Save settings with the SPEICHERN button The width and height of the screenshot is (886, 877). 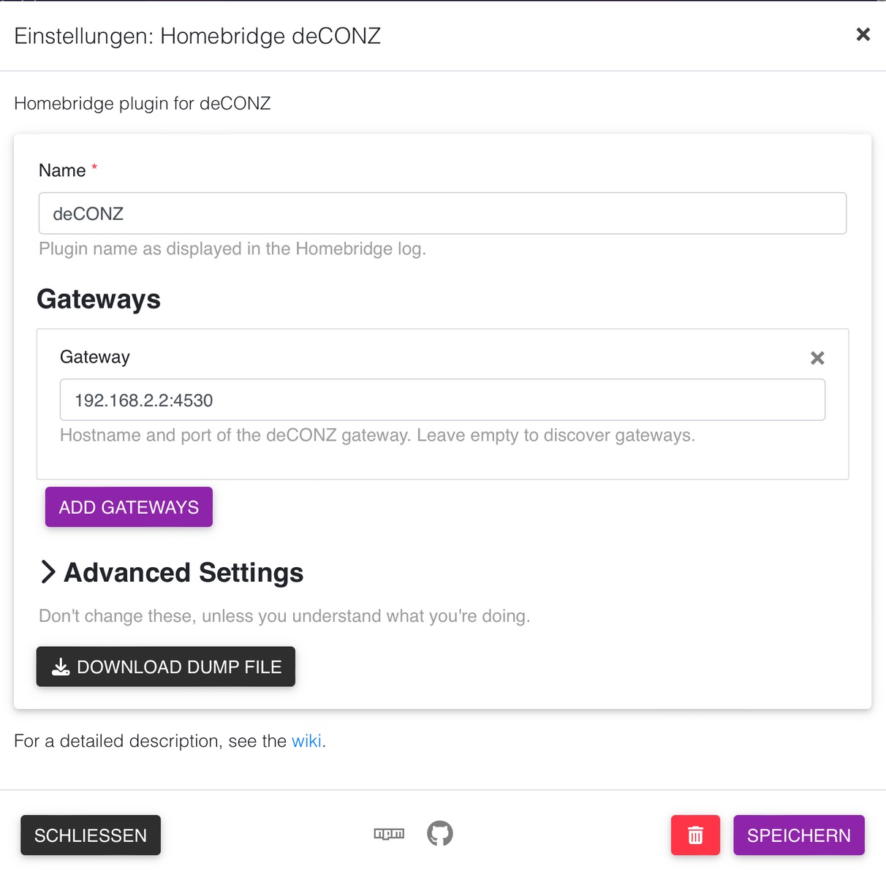click(x=798, y=835)
